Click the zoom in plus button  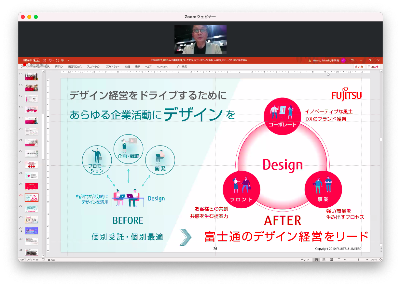(x=367, y=260)
